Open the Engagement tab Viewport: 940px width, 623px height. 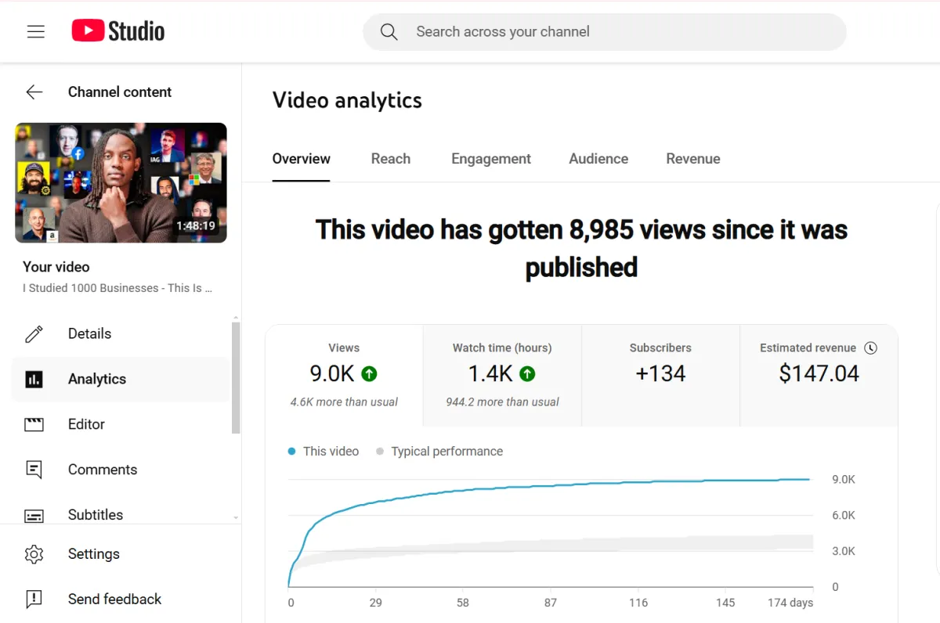point(491,159)
